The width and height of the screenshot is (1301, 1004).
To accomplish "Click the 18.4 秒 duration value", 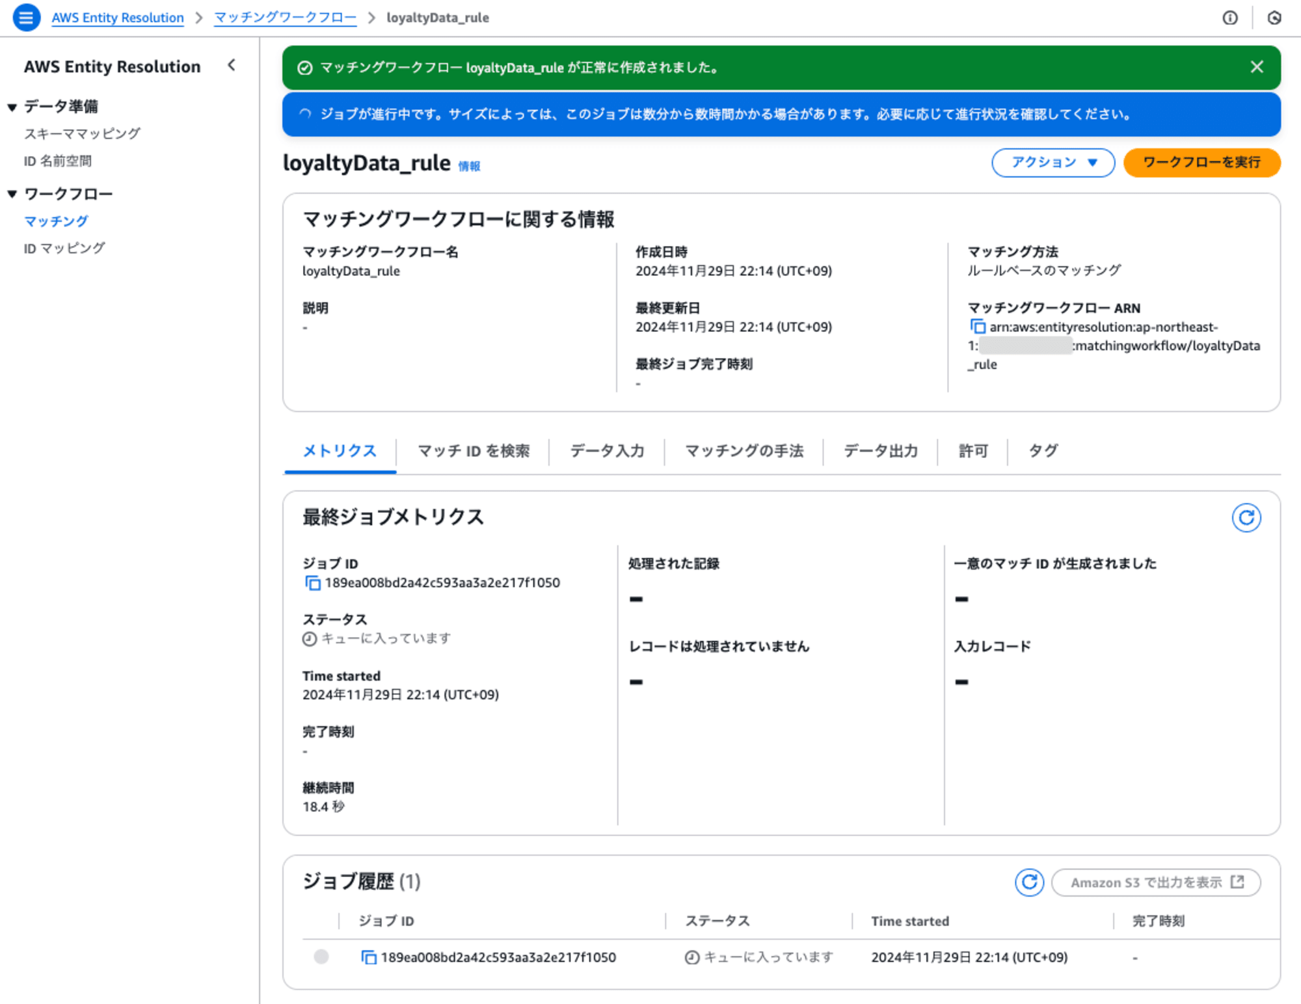I will pos(323,806).
